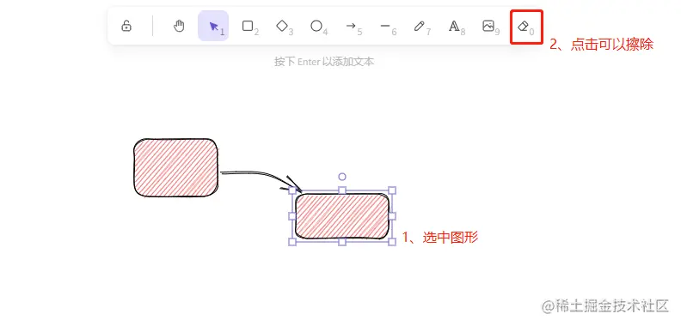Select the Selection arrow tool
681x326 pixels.
(213, 26)
